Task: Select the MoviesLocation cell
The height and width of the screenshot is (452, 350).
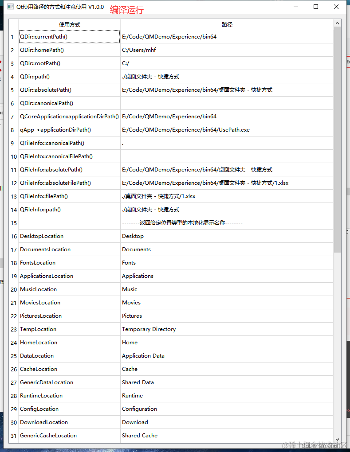Action: coord(70,302)
